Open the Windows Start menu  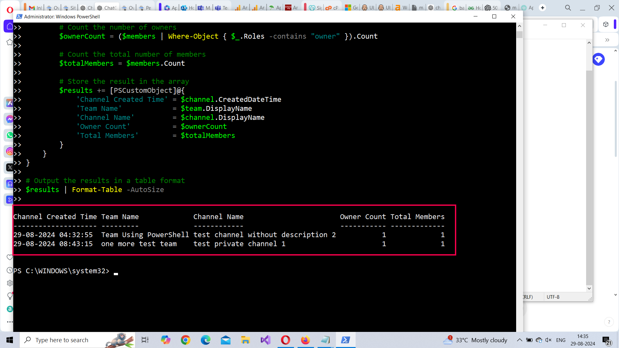tap(10, 340)
